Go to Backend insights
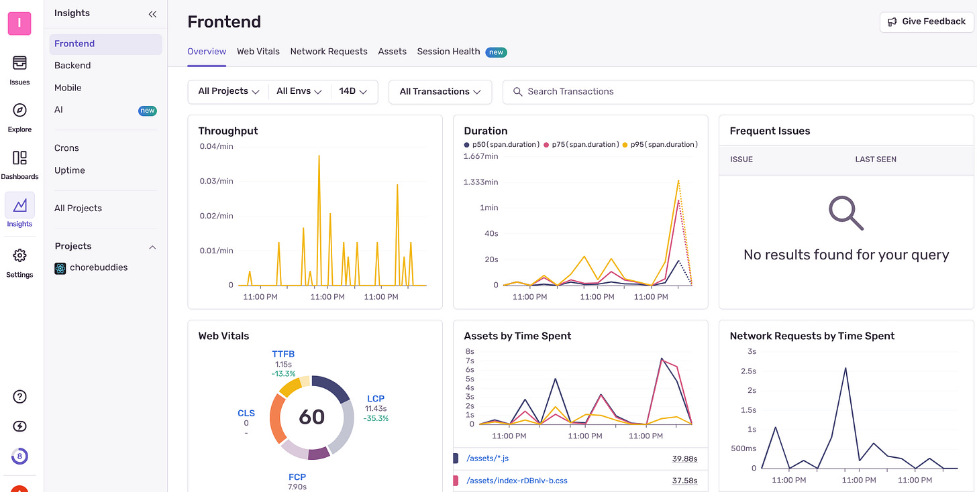The height and width of the screenshot is (492, 977). tap(105, 66)
